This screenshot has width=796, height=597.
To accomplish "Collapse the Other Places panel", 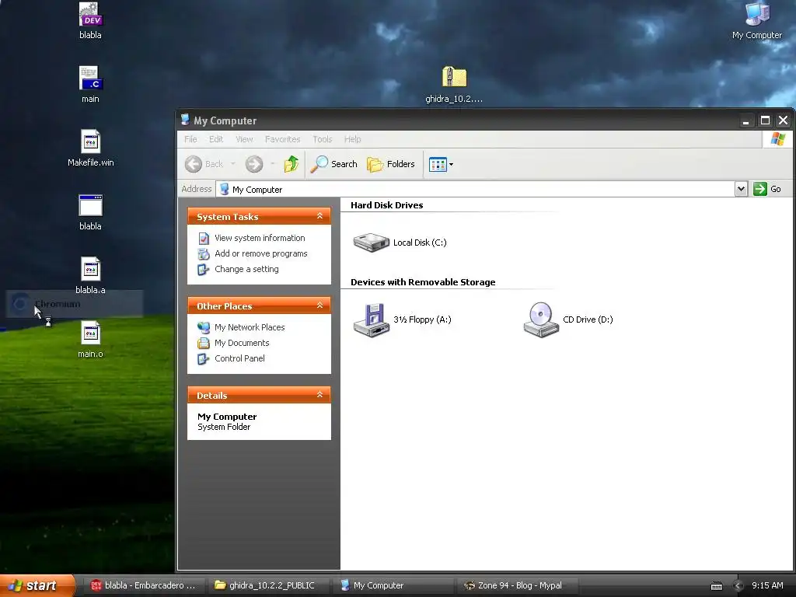I will pyautogui.click(x=319, y=305).
